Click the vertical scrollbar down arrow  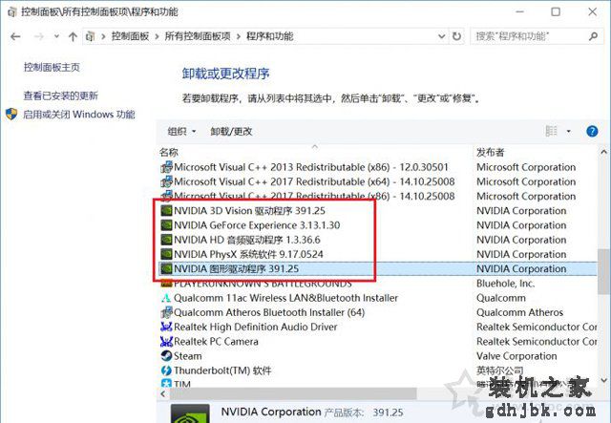604,380
